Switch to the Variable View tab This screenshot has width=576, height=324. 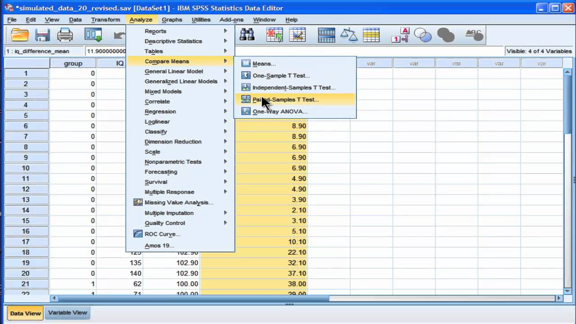click(x=67, y=312)
